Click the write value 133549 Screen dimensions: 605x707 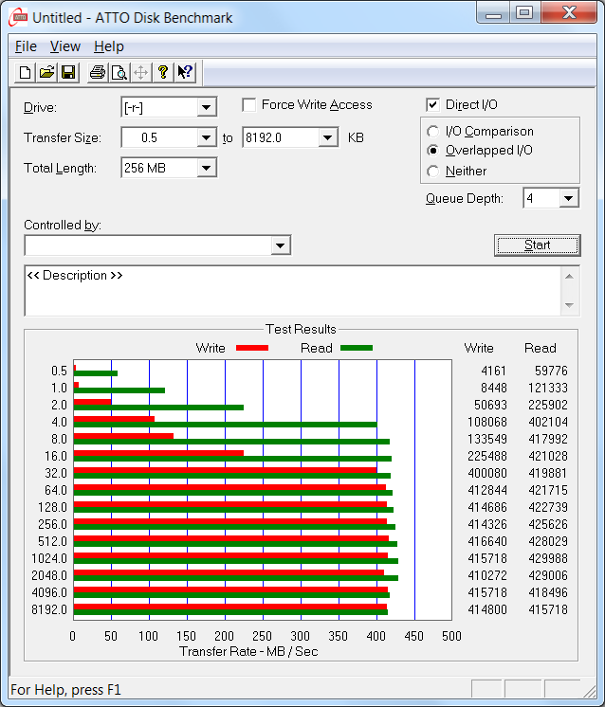coord(487,439)
